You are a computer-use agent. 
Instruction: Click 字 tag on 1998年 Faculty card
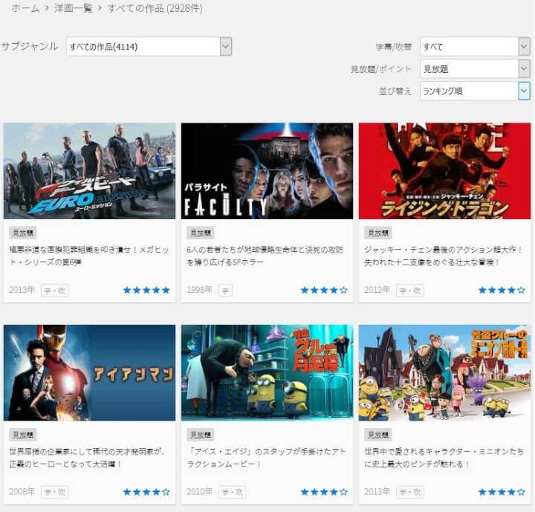226,291
